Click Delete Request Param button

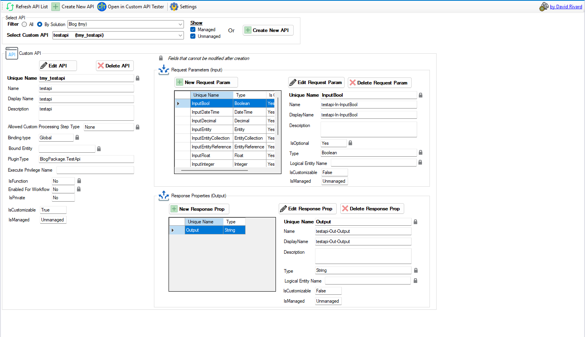click(x=380, y=82)
